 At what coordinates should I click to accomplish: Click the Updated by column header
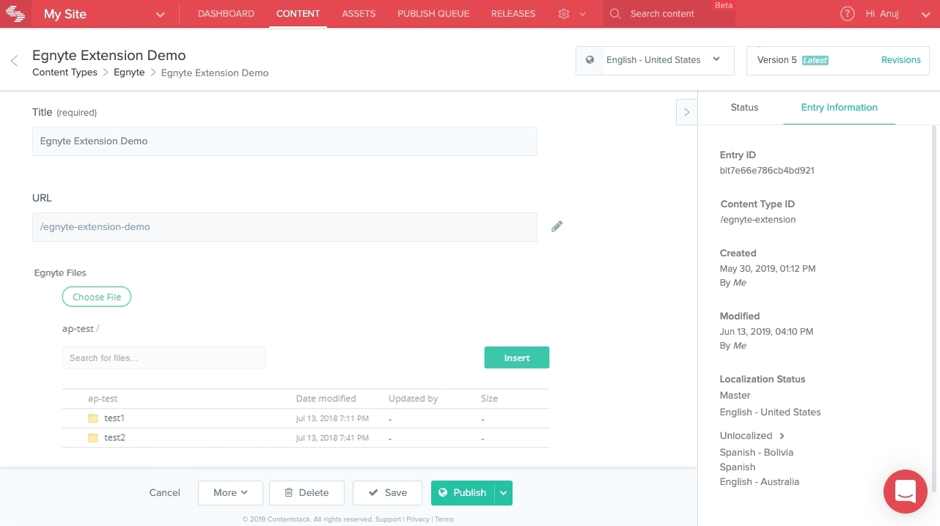(x=414, y=399)
